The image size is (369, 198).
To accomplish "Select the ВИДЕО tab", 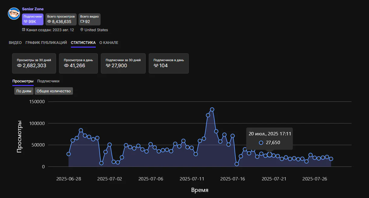I will pos(15,42).
